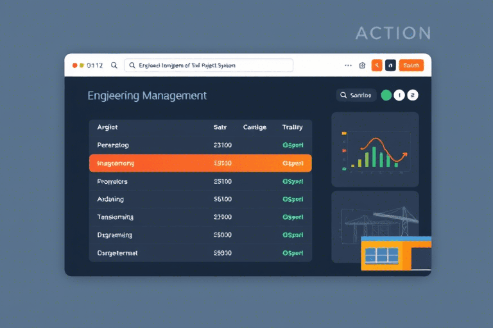Click status link in the Dargetermat row
Screen dimensions: 493x328
[293, 253]
